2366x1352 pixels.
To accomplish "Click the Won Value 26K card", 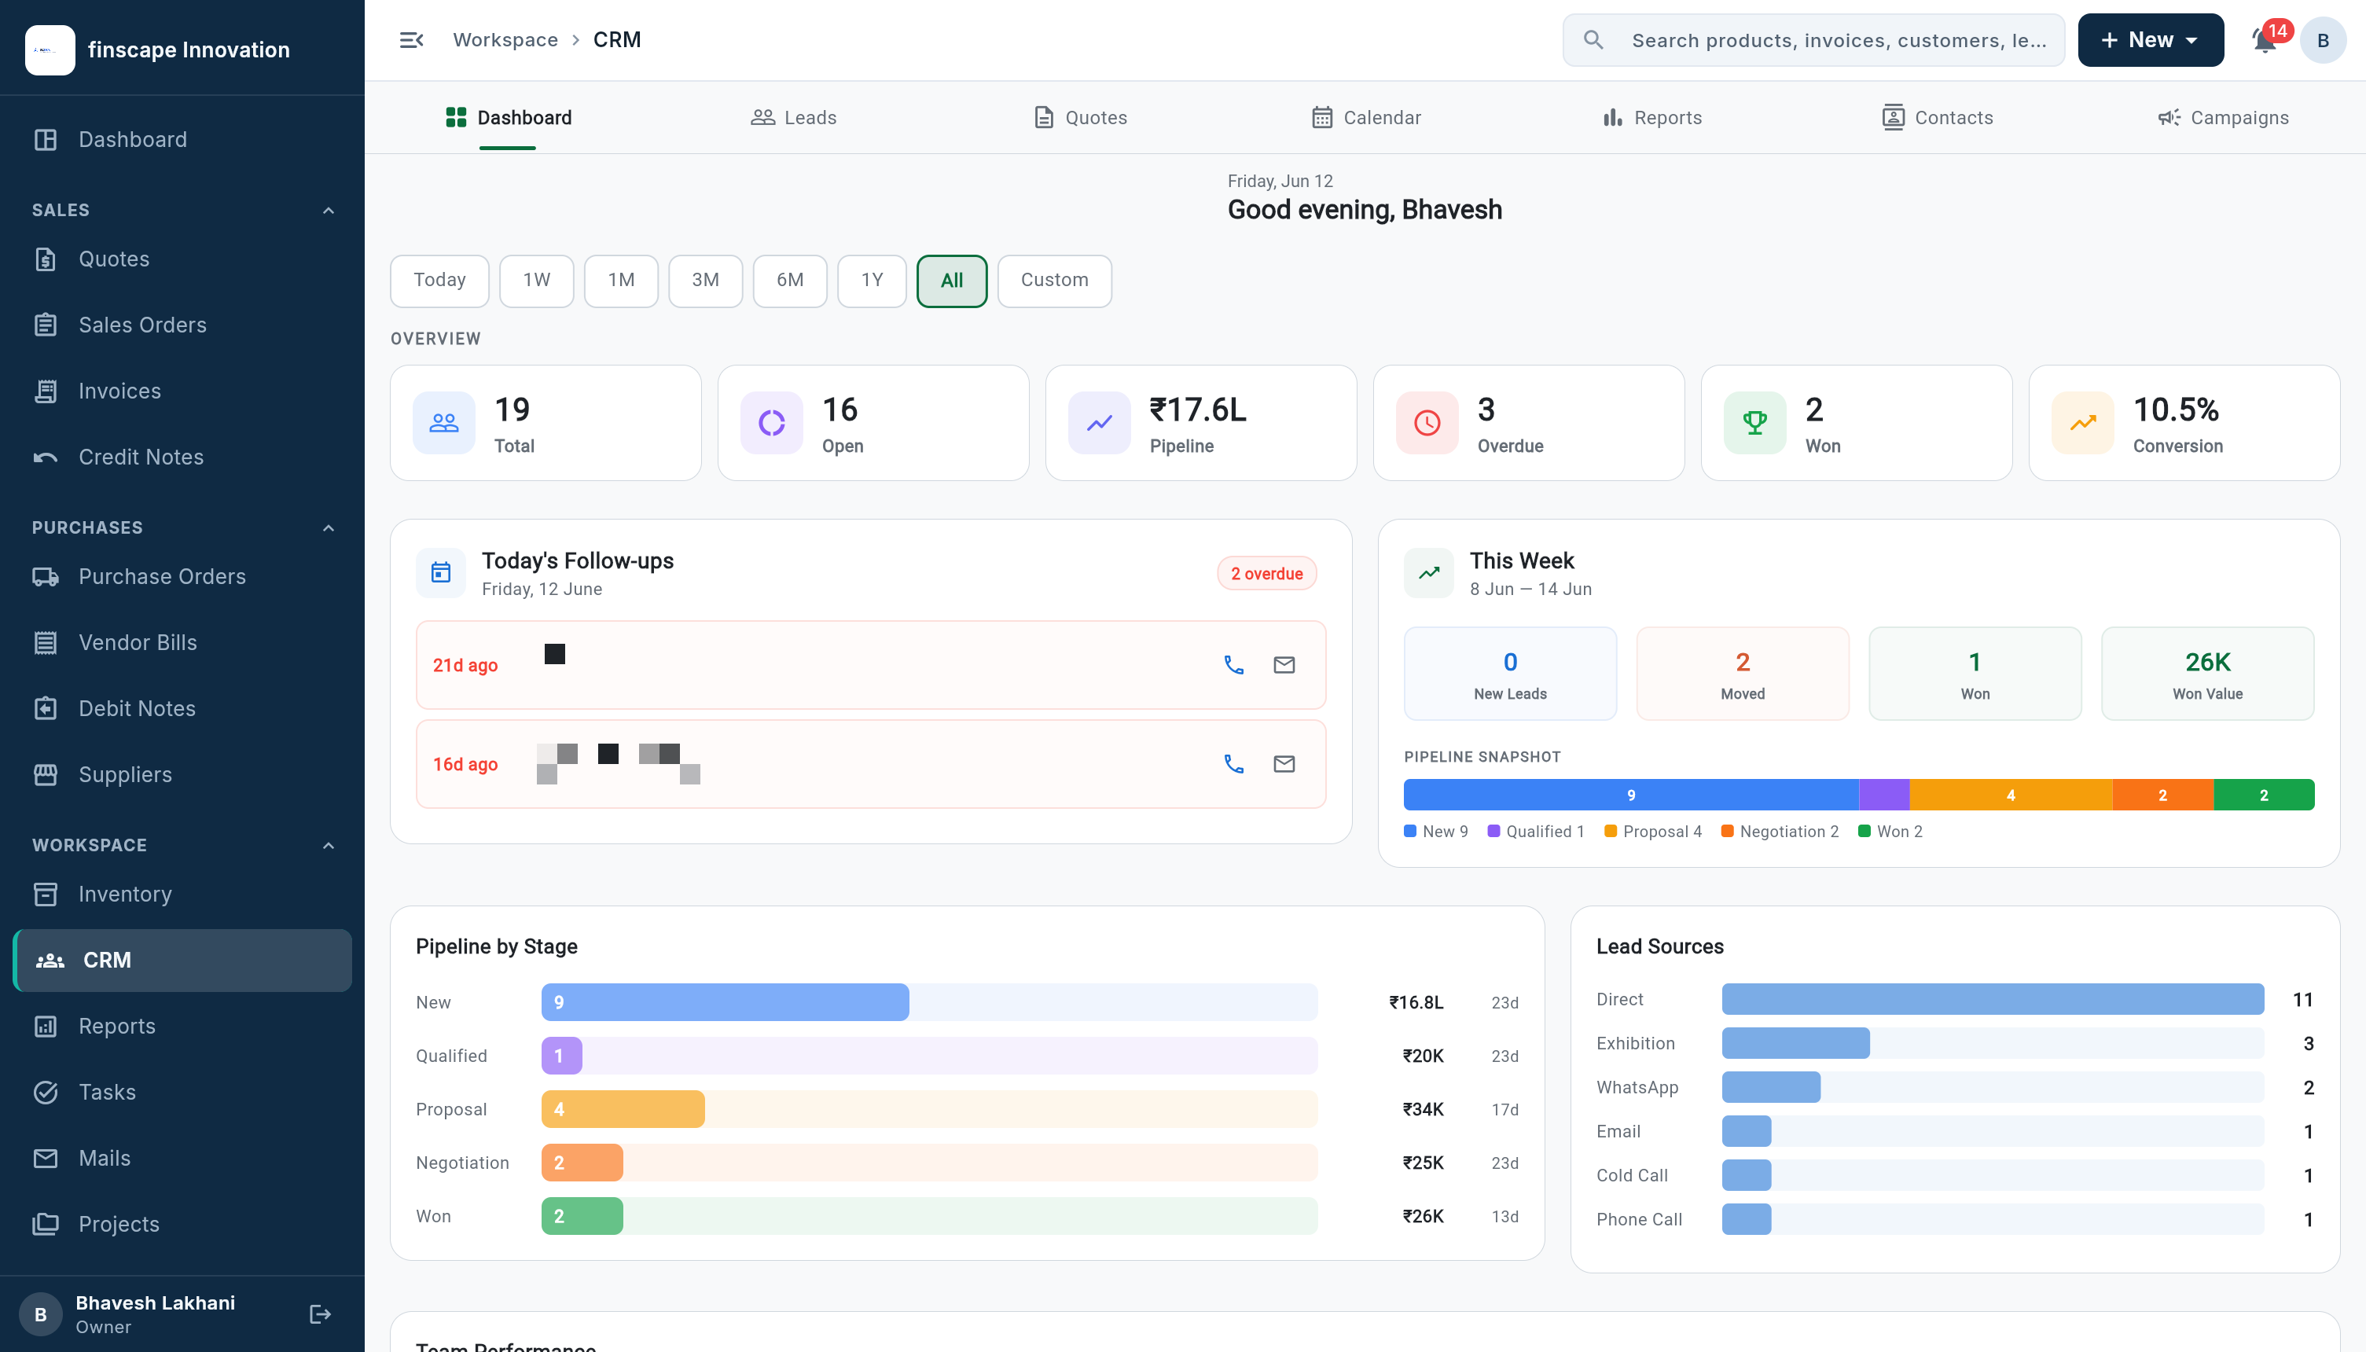I will point(2207,674).
